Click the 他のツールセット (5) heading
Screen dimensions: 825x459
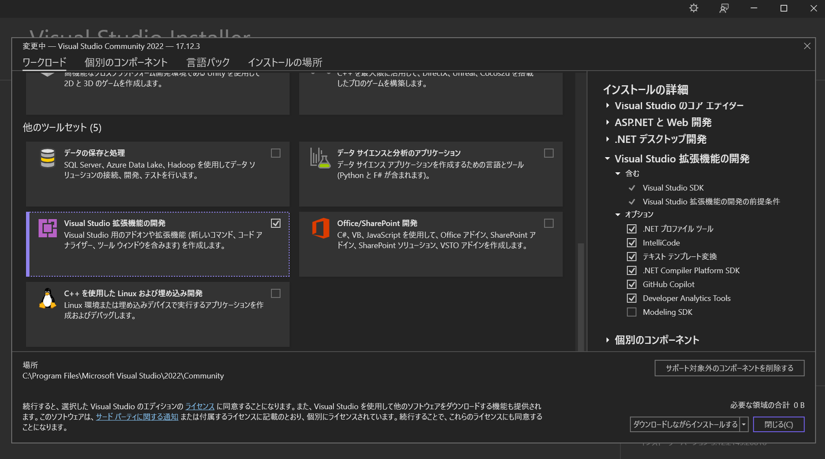(62, 128)
